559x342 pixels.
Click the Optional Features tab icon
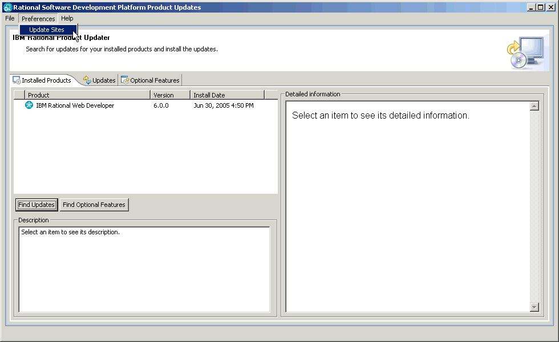(125, 80)
